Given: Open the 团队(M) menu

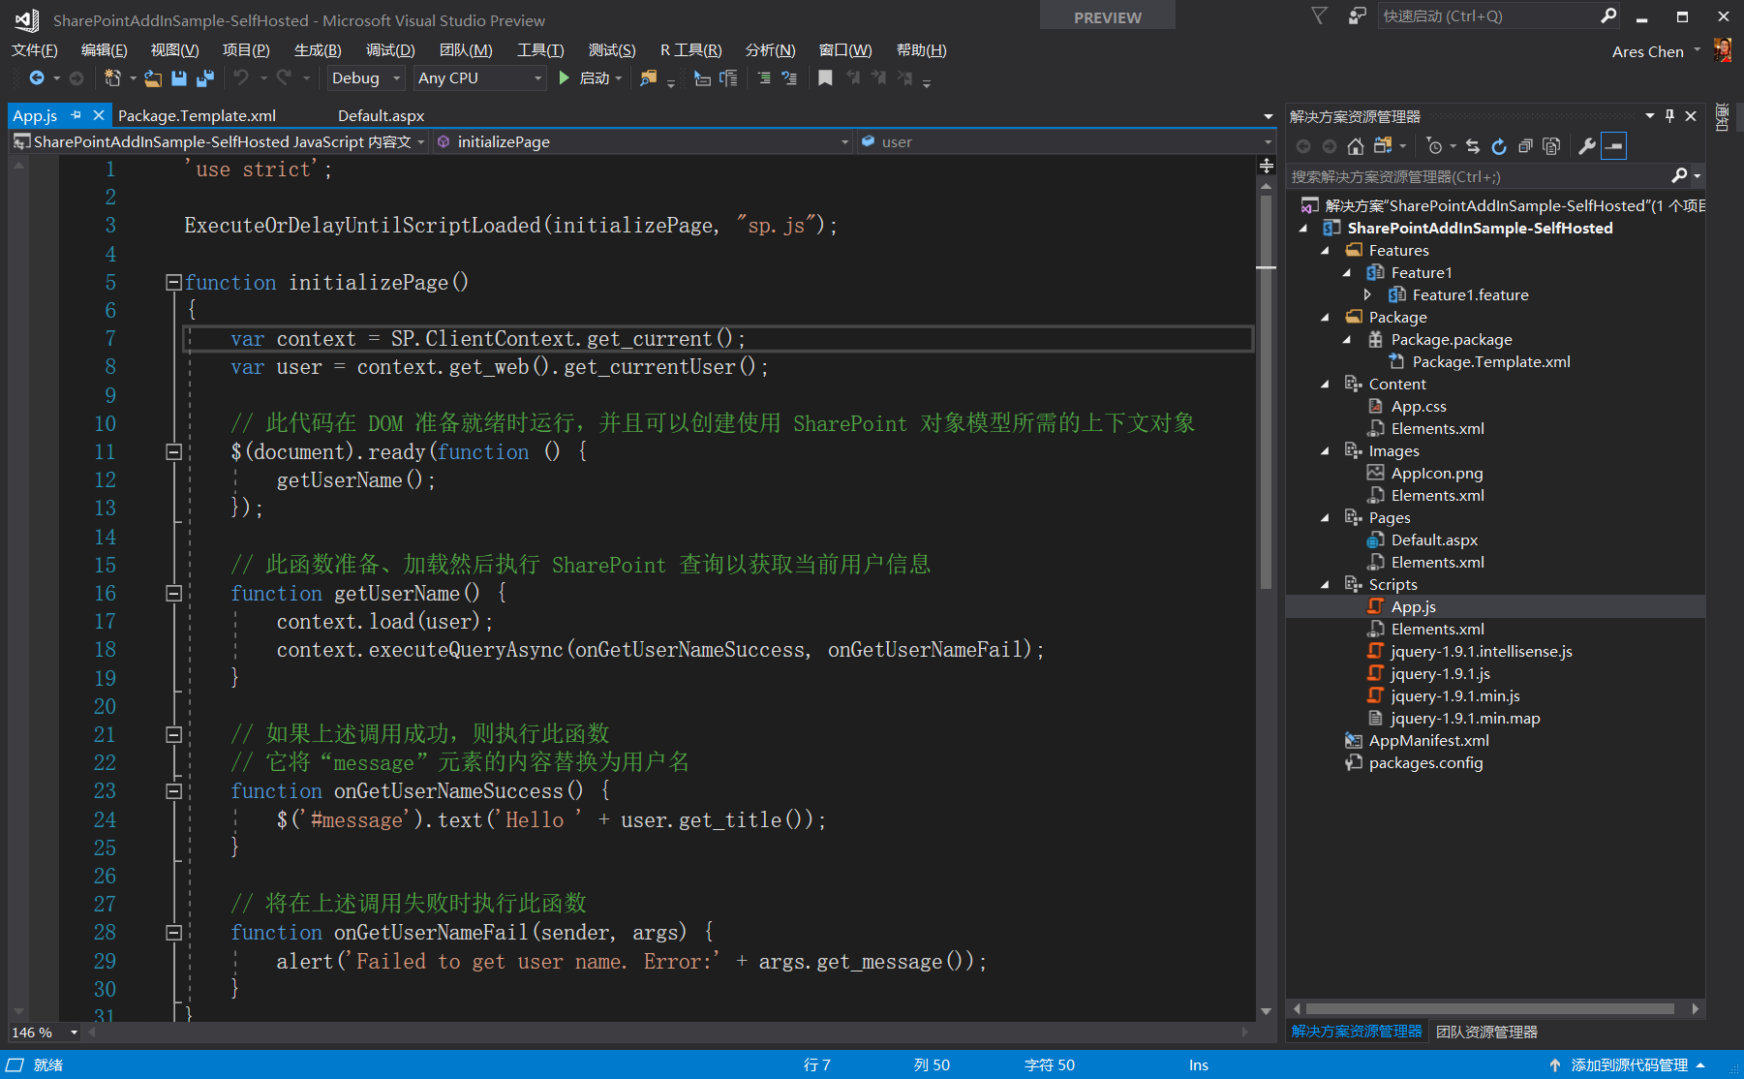Looking at the screenshot, I should click(466, 49).
